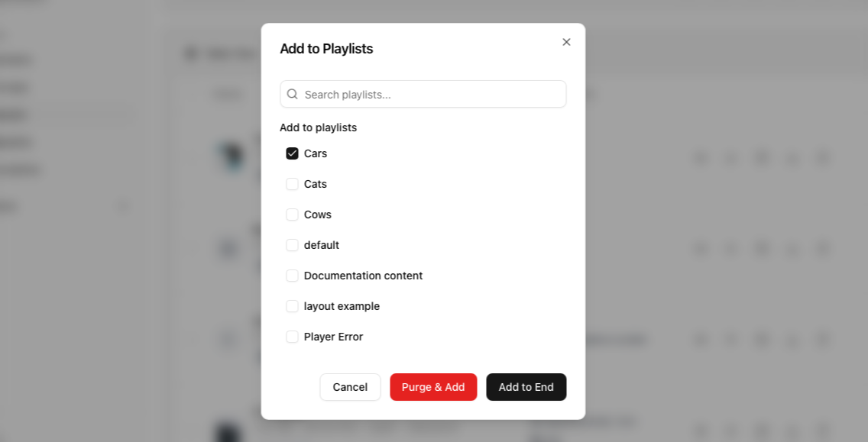868x442 pixels.
Task: Click the "Player Error" label text
Action: [333, 337]
